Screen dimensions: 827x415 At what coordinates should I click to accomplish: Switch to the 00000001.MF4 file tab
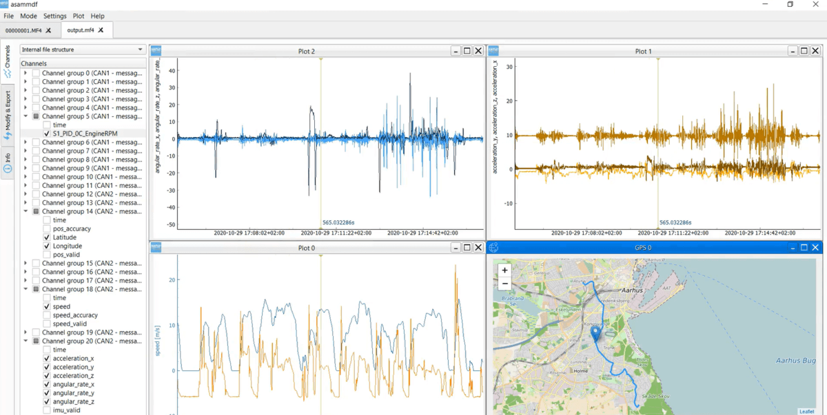(x=29, y=30)
